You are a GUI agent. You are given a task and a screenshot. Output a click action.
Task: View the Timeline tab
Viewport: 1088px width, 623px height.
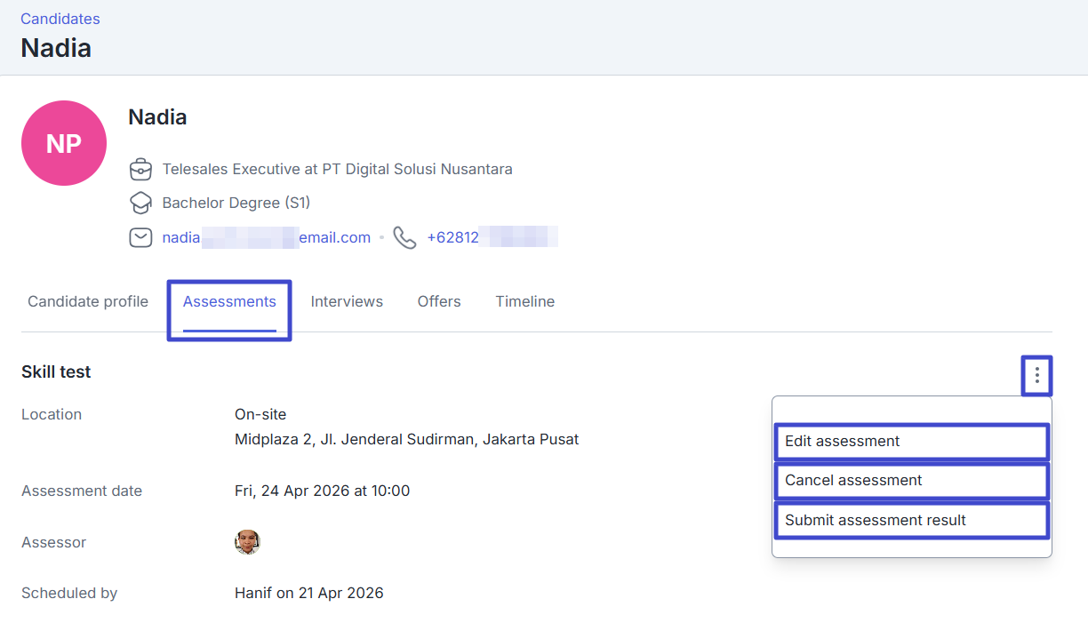tap(524, 301)
